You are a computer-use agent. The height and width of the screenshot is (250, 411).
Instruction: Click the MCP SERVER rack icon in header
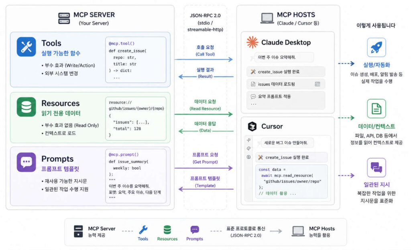pos(64,18)
